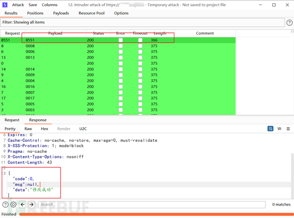294x218 pixels.
Task: Toggle Timeout checkbox in payload 0014 row
Action: click(140, 69)
